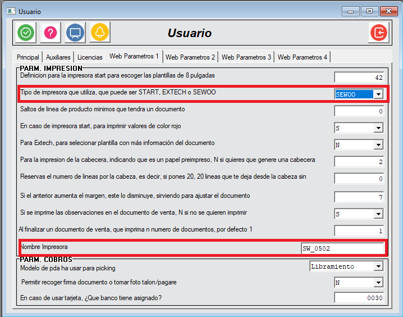Expand the recoger firma documento dropdown
This screenshot has height=317, width=403.
pyautogui.click(x=378, y=283)
